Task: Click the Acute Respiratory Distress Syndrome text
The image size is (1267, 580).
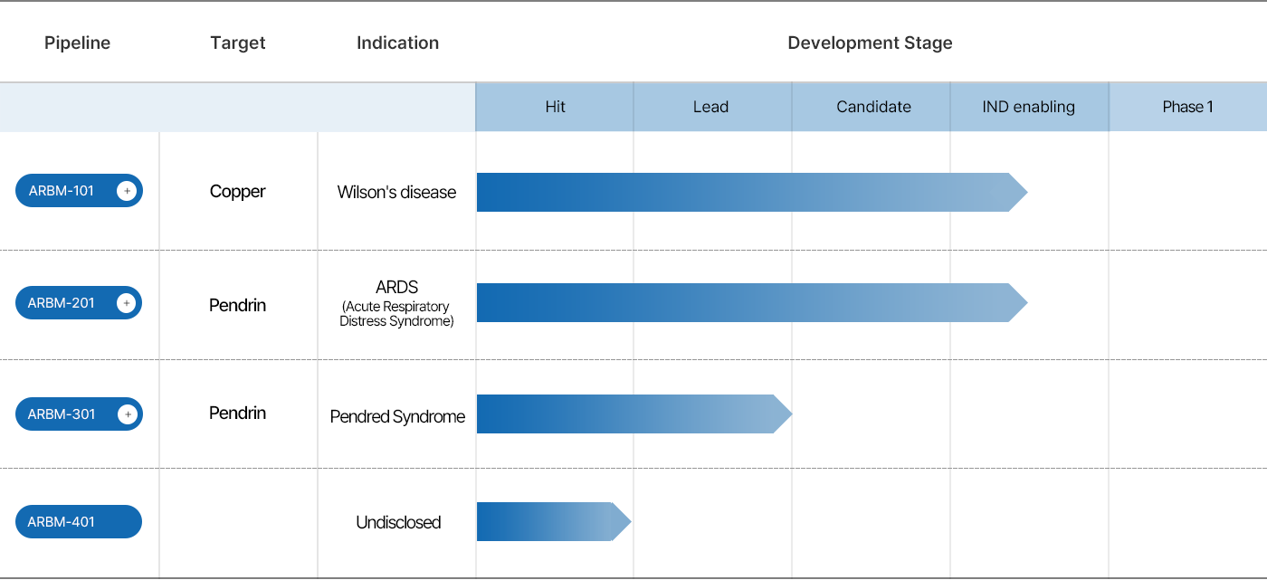Action: pyautogui.click(x=396, y=314)
